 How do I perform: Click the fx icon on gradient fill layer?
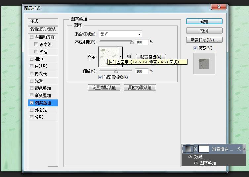[239, 149]
